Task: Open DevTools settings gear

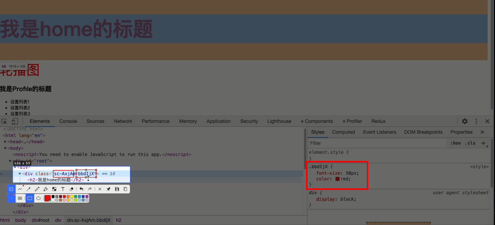Action: (465, 121)
